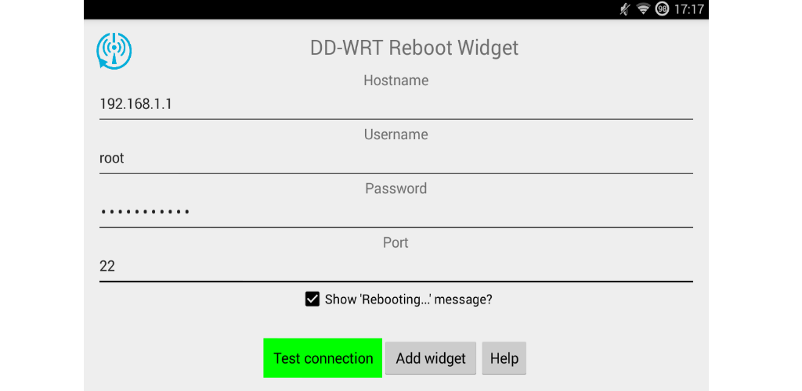Tap the DD-WRT router app logo

coord(114,51)
